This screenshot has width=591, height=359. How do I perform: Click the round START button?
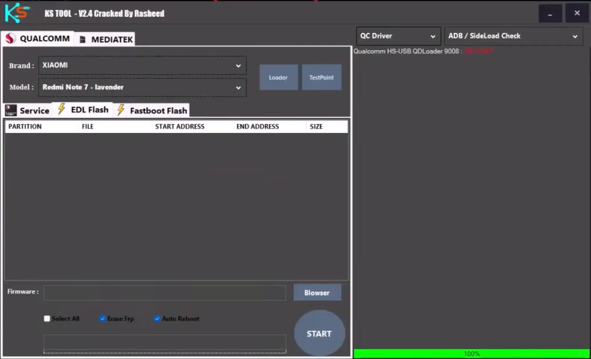[x=319, y=333]
